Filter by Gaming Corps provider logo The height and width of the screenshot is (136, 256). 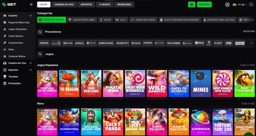pyautogui.click(x=188, y=43)
